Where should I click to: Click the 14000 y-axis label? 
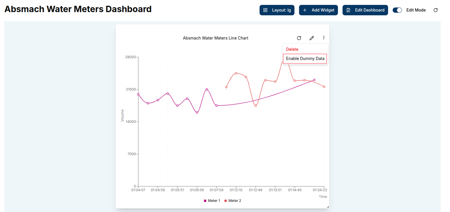(x=131, y=122)
